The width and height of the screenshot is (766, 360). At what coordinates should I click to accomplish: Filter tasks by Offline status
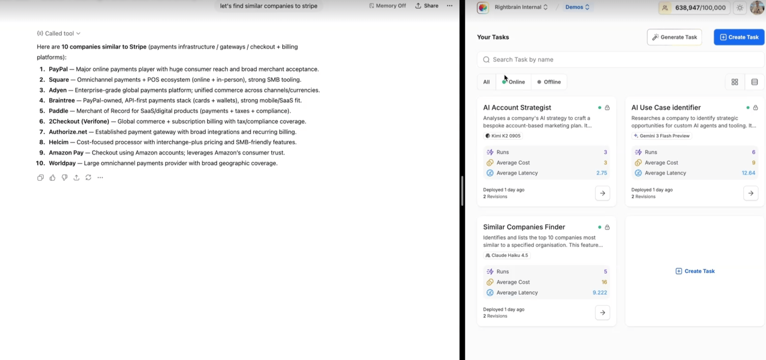[549, 82]
